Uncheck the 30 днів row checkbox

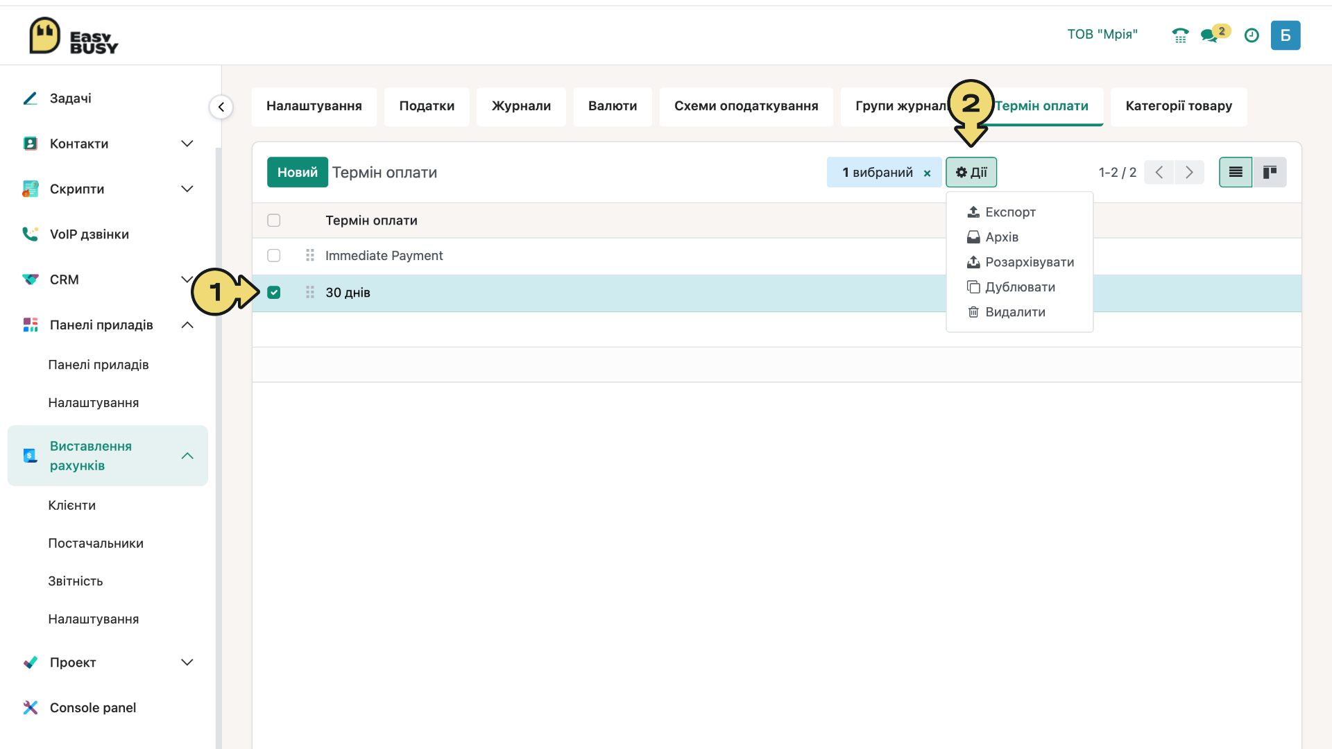click(274, 293)
